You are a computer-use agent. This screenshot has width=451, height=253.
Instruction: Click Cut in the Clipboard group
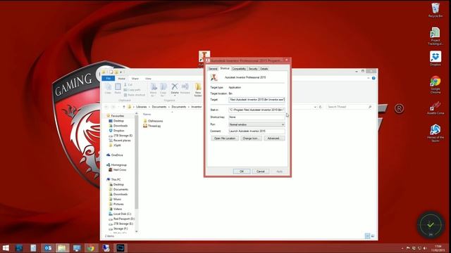point(128,85)
